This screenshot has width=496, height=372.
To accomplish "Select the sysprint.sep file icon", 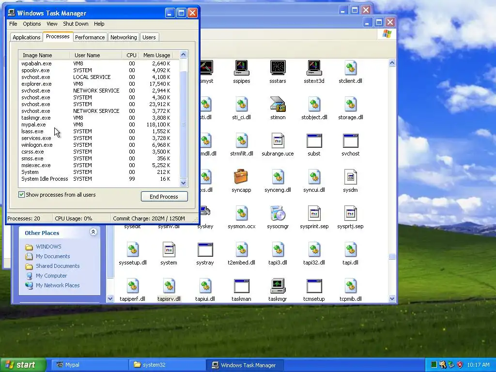I will click(x=314, y=213).
